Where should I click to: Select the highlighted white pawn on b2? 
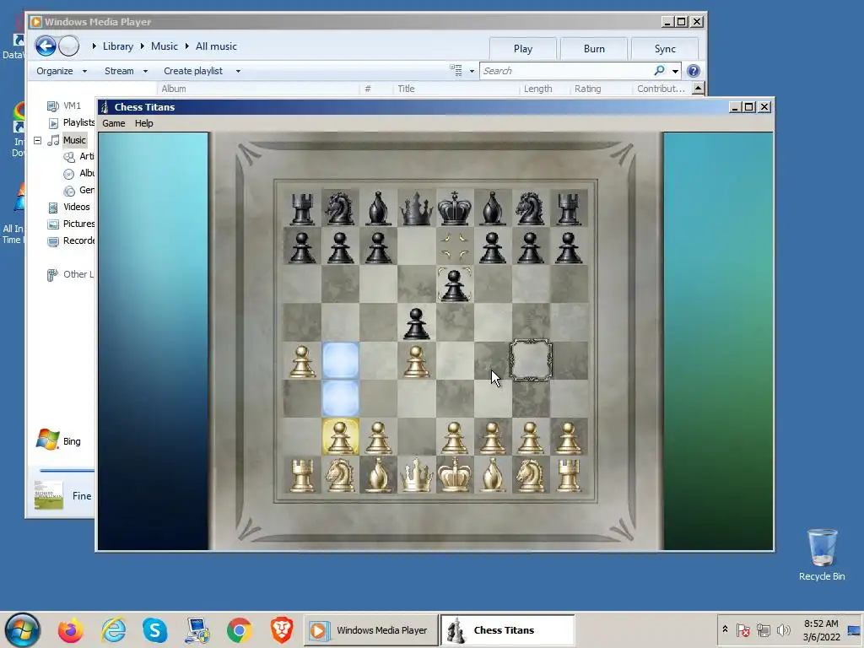tap(341, 437)
